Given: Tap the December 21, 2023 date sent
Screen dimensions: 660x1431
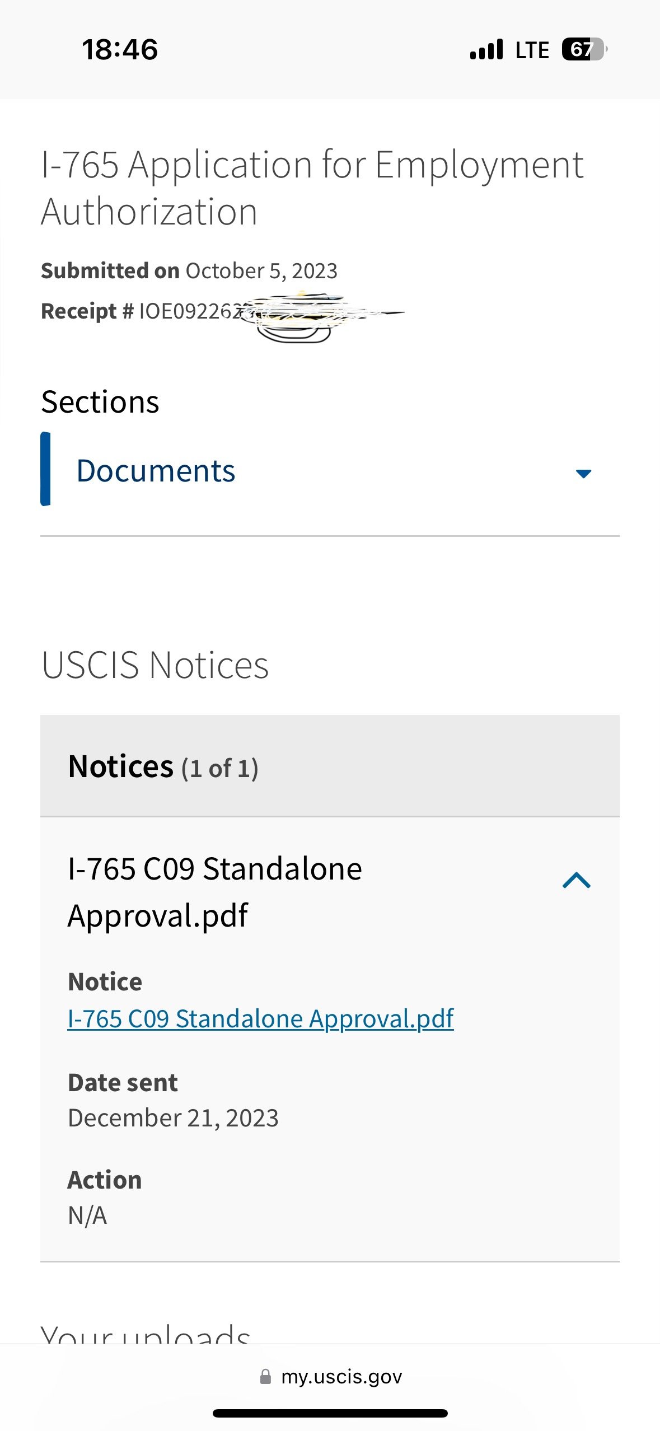Looking at the screenshot, I should [173, 1118].
